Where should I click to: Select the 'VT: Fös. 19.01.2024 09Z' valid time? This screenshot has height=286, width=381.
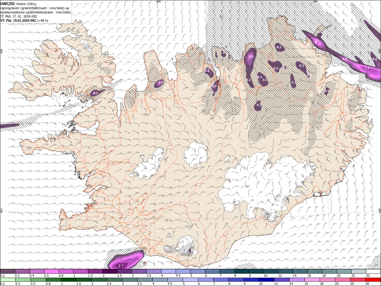[18, 21]
